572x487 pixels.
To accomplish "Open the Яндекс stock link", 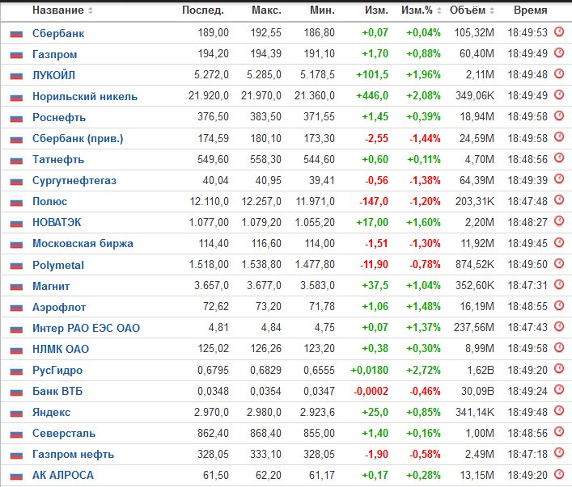I will [51, 413].
